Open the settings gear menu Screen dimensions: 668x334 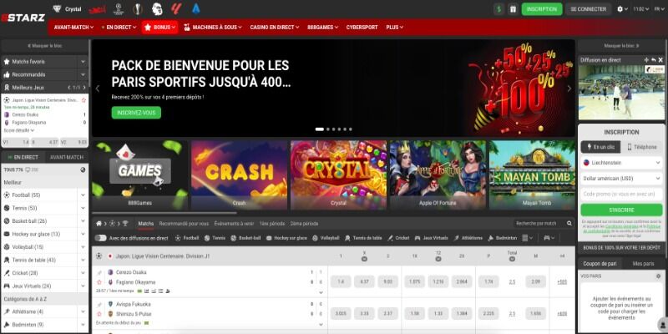[x=622, y=9]
